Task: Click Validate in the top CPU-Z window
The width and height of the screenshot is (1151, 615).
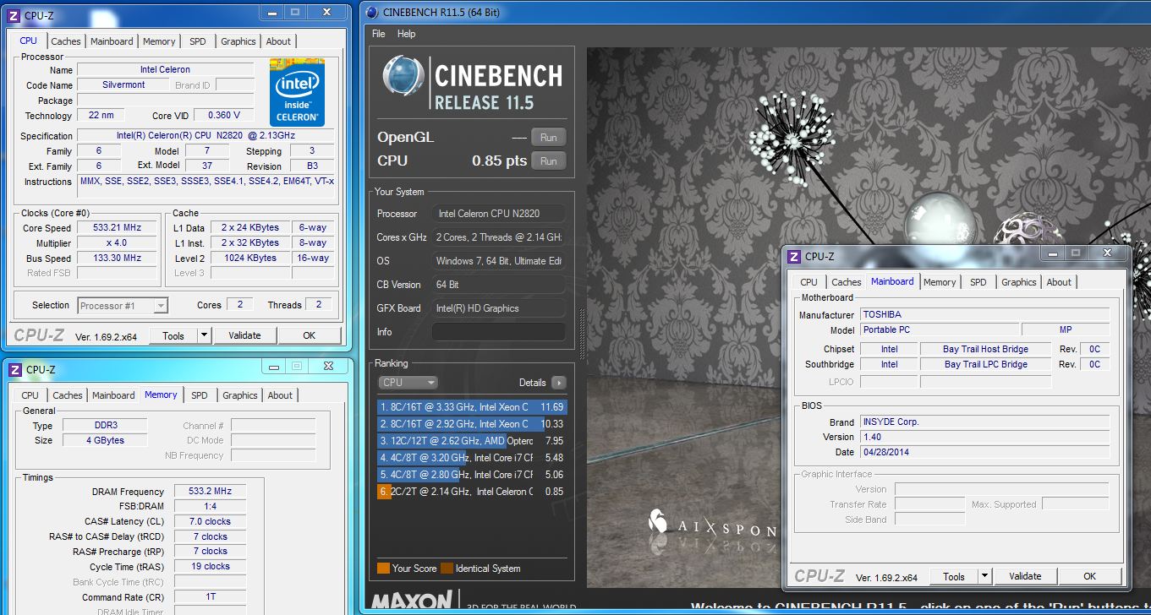Action: tap(244, 335)
